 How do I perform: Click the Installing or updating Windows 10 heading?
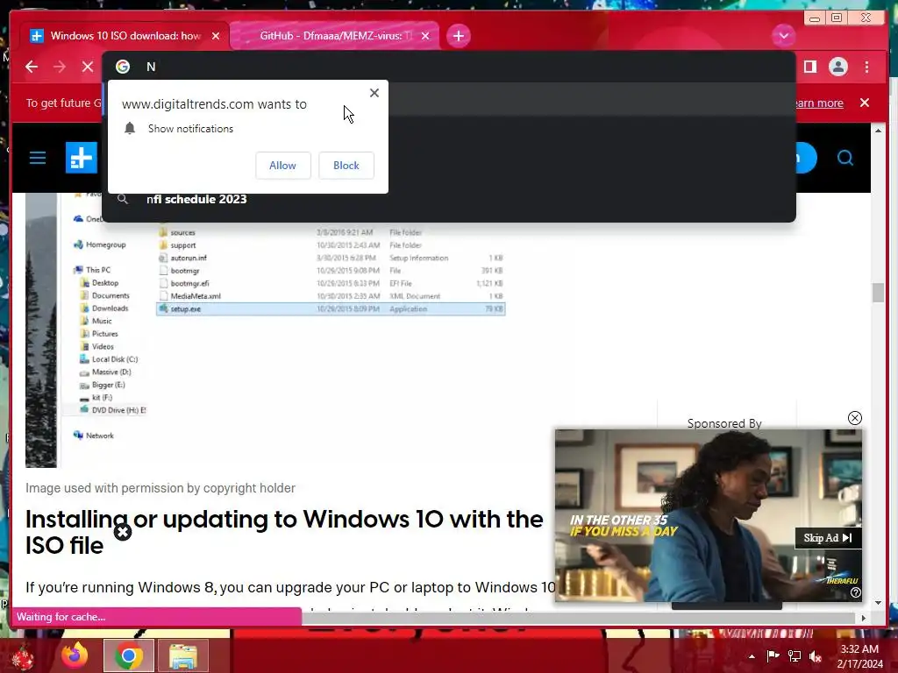point(284,532)
